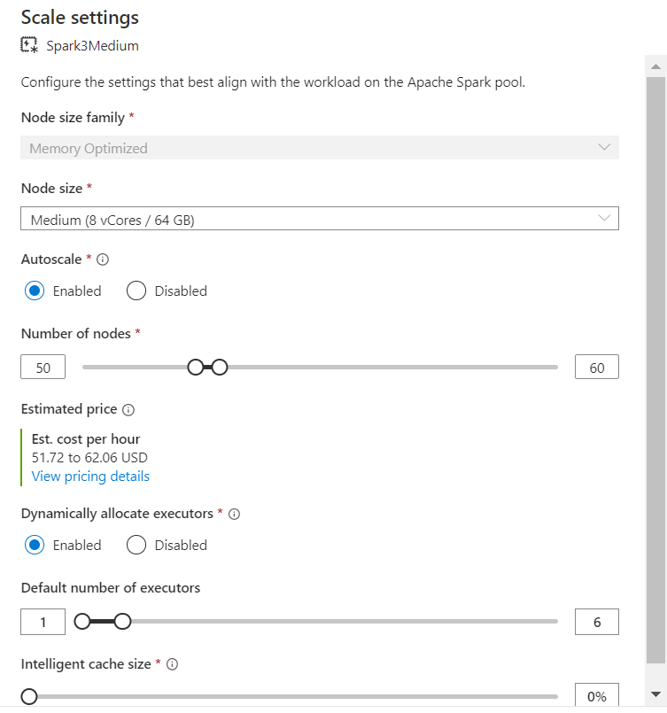
Task: Select the maximum nodes field showing 60
Action: click(596, 366)
